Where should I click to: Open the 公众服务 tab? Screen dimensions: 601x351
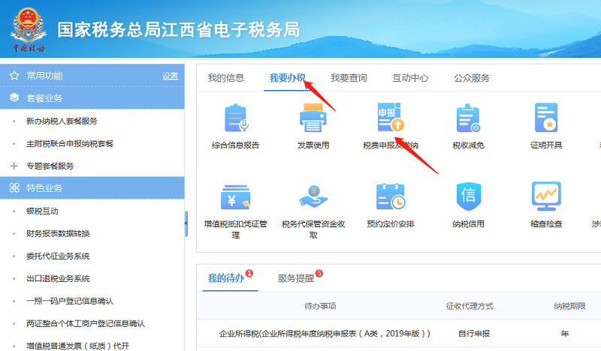(x=472, y=78)
